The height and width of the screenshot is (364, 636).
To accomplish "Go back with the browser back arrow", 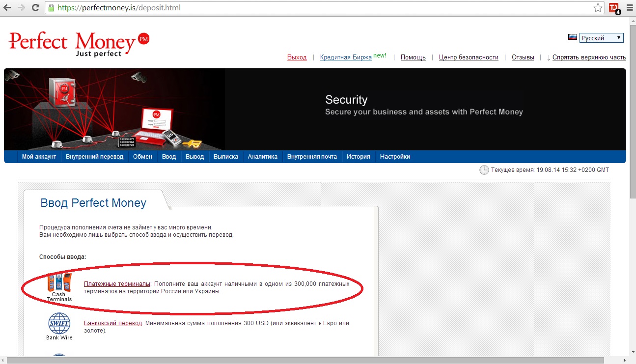I will pyautogui.click(x=7, y=7).
